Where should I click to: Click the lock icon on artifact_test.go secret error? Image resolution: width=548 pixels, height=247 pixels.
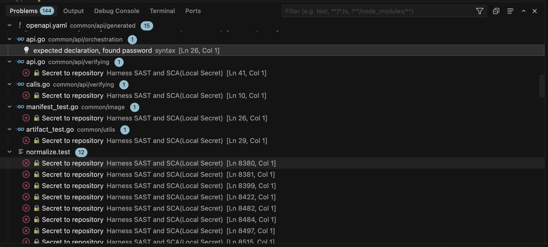tap(37, 140)
